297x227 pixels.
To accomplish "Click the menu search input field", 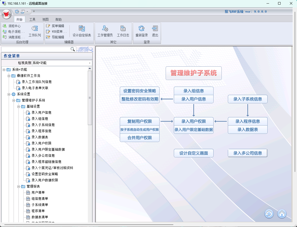I will (x=35, y=49).
